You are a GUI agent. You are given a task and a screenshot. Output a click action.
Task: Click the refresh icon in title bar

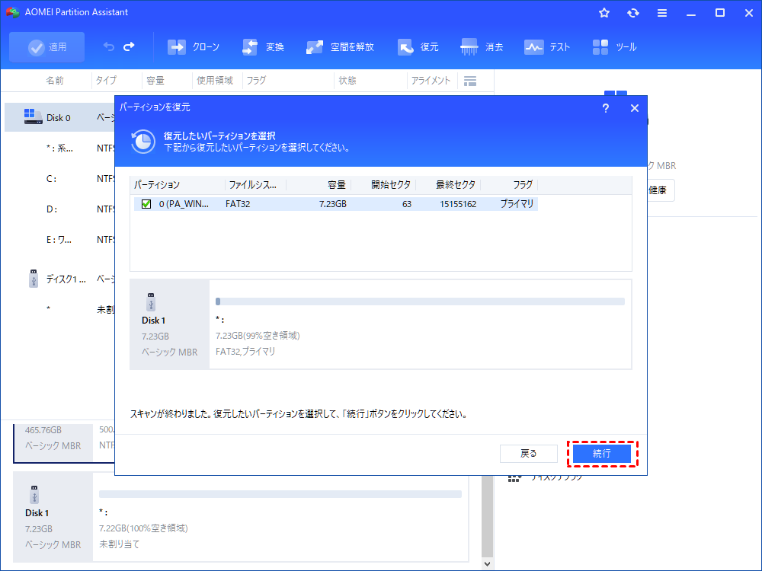(x=632, y=13)
